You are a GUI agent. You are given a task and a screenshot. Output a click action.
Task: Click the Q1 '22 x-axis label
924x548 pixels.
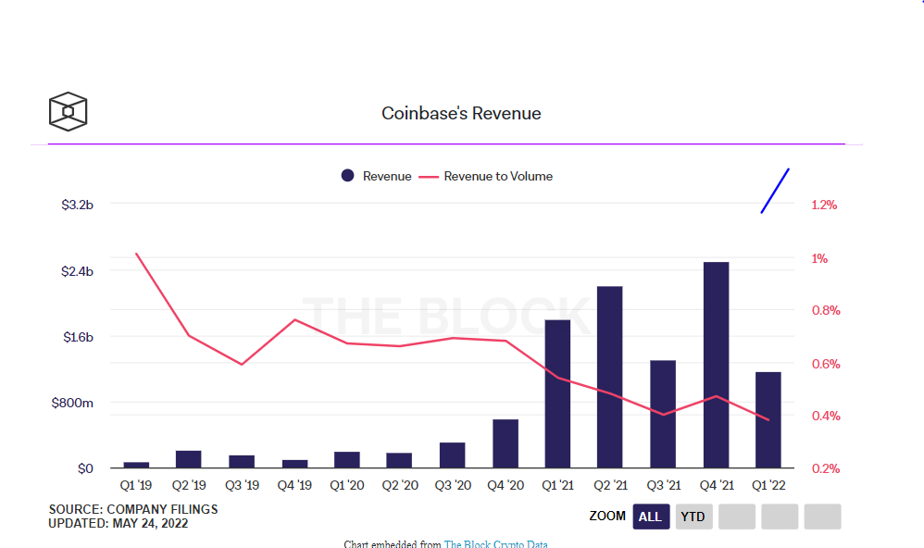click(769, 486)
